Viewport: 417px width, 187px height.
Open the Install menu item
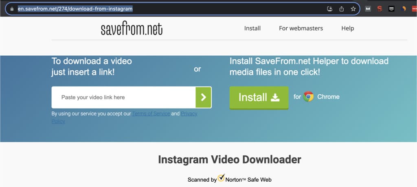click(252, 28)
